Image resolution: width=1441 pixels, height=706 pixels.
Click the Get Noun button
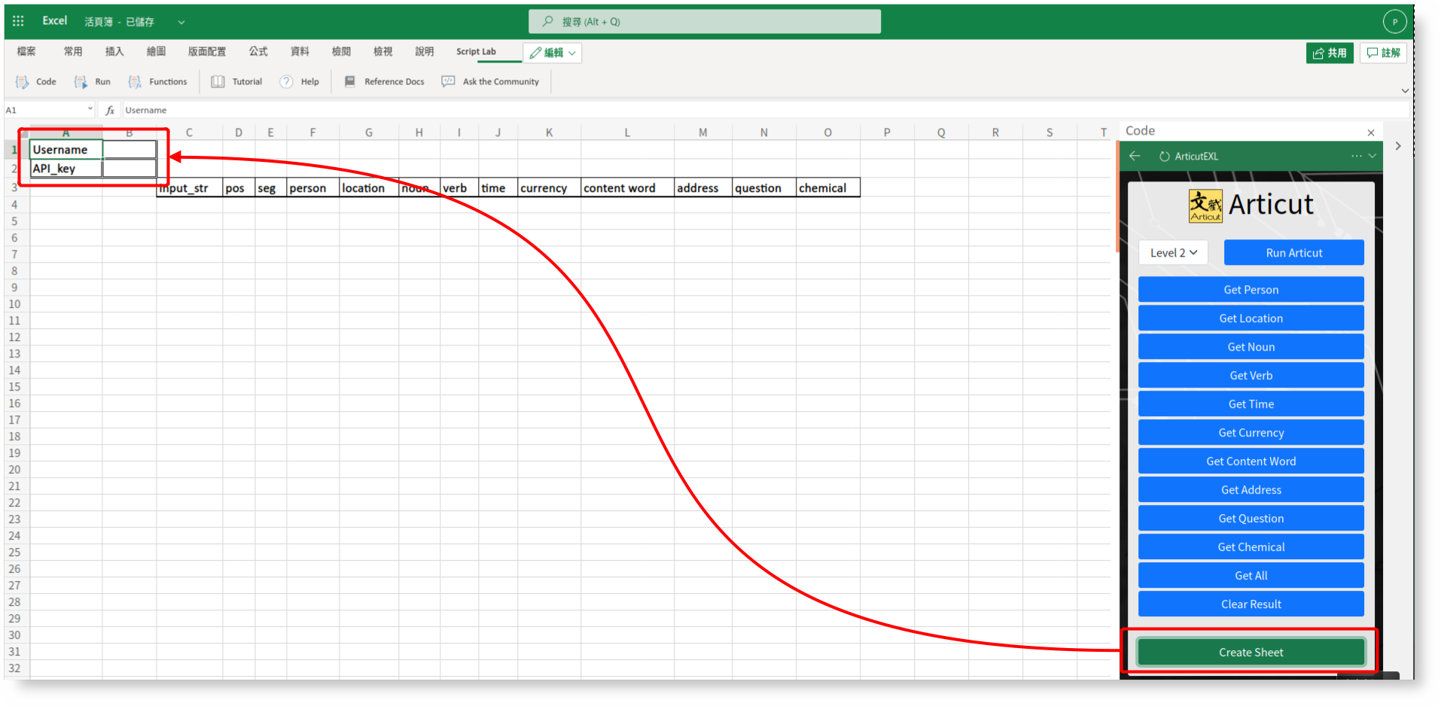click(x=1251, y=347)
